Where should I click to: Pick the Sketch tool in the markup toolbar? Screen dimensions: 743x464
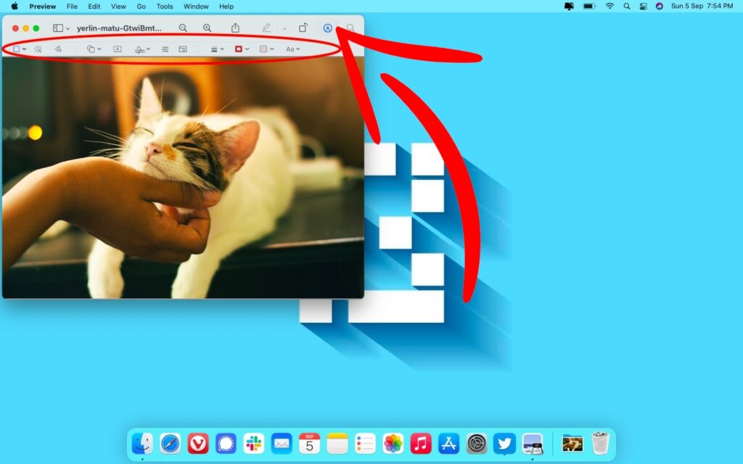(59, 49)
